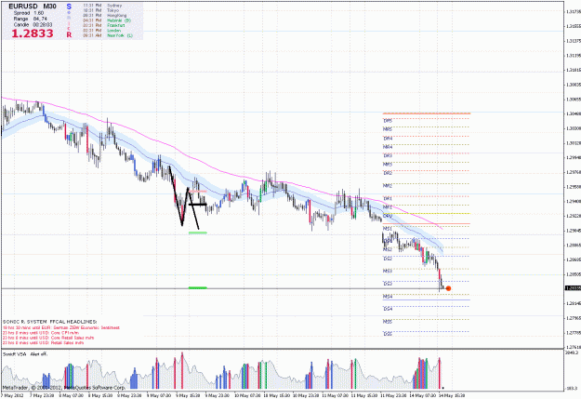Screen dimensions: 581x399
Task: Click the last USD Retail Sales m/m headline
Action: [43, 343]
